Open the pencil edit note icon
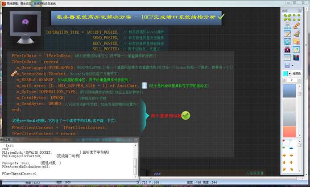This screenshot has height=187, width=310. [287, 33]
